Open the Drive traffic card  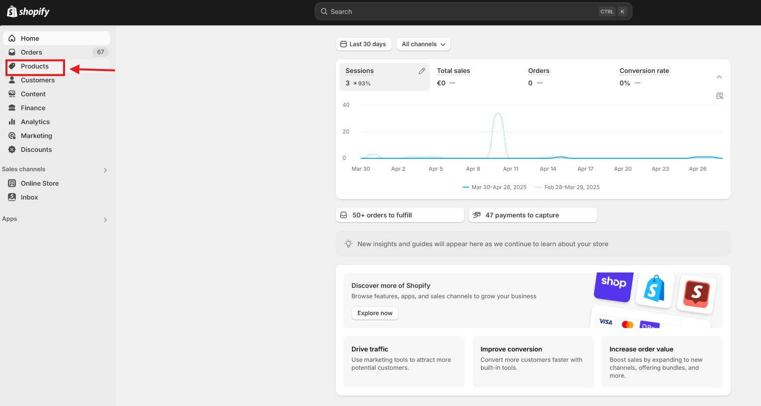click(404, 362)
